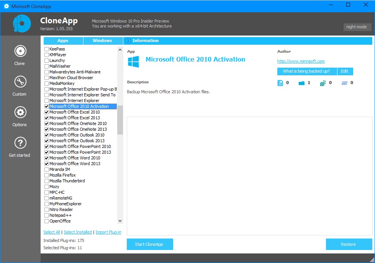Open the Get started help icon
Screen dimensions: 375x263
coord(20,143)
